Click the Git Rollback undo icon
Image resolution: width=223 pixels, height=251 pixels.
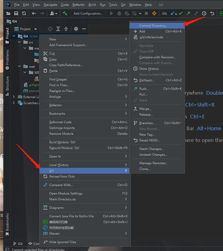coord(212,13)
